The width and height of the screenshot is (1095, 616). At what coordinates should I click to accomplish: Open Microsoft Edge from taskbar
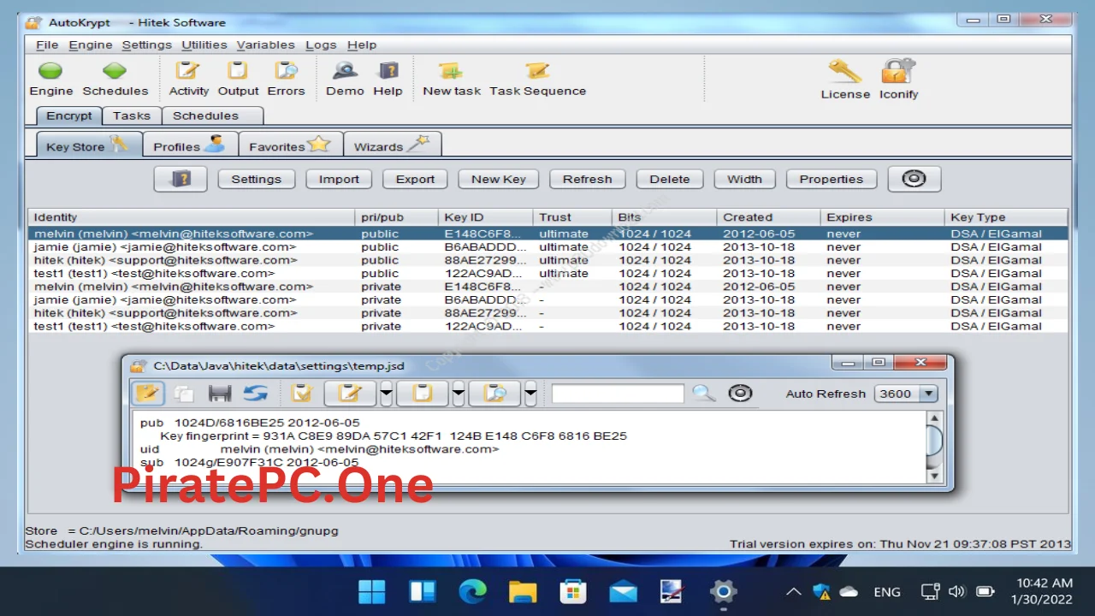point(472,591)
